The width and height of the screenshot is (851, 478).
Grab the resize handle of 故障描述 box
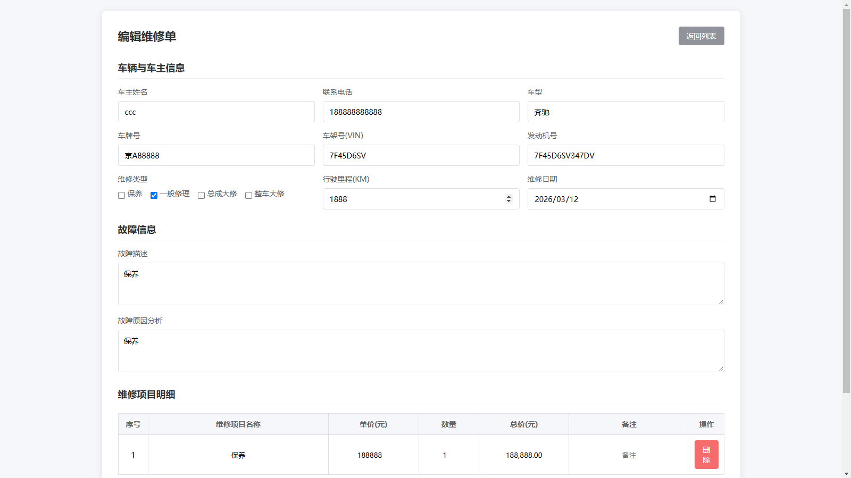(x=721, y=301)
